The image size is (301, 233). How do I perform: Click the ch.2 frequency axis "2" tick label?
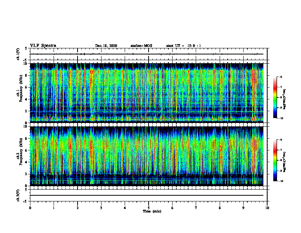click(27, 174)
